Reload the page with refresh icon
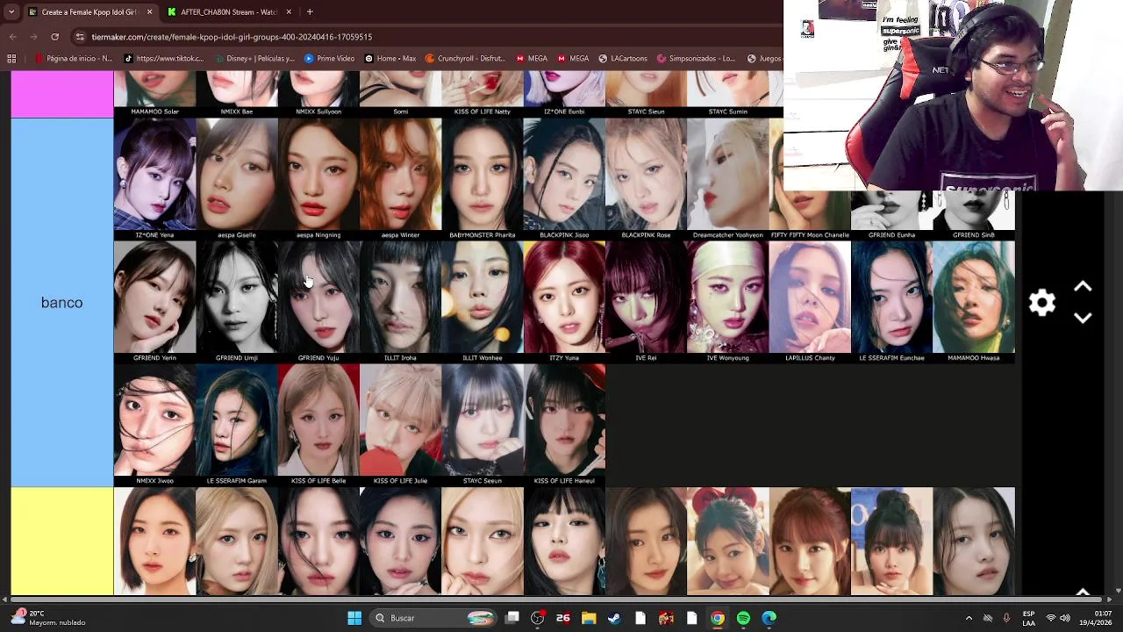 [x=54, y=37]
